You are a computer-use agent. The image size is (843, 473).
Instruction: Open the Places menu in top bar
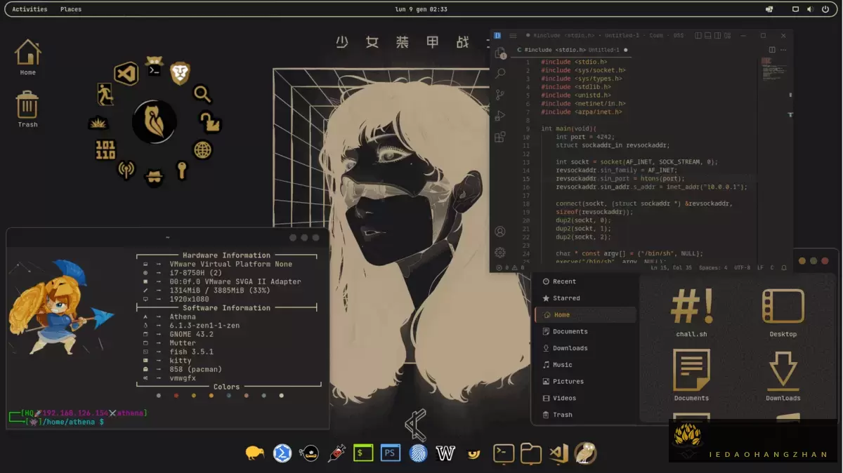coord(71,9)
